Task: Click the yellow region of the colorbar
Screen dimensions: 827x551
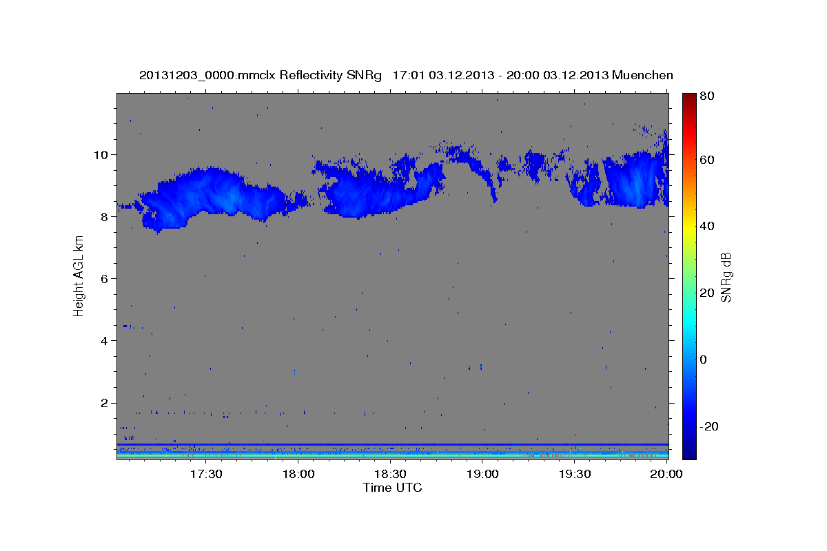Action: [x=688, y=227]
